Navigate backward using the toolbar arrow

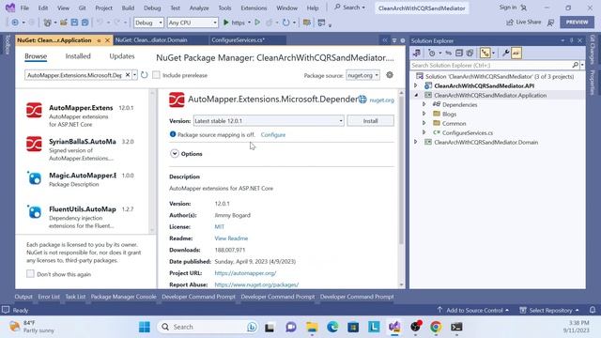coord(15,23)
